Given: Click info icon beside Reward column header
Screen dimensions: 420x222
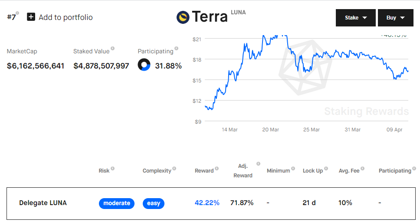Looking at the screenshot, I should tap(217, 168).
